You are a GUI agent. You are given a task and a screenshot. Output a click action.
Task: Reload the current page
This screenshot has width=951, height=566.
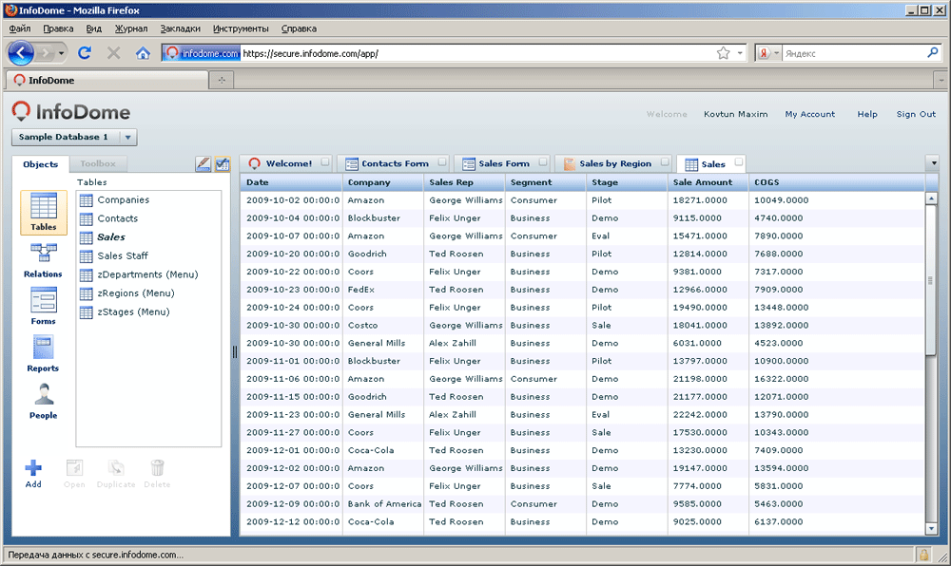[x=85, y=53]
